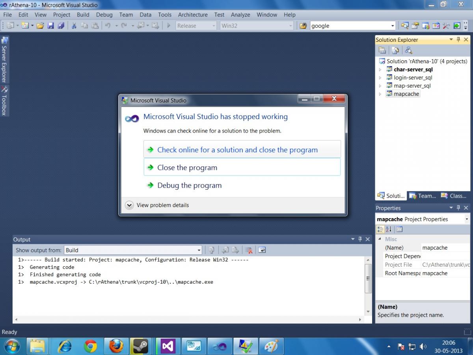
Task: Collapse the Misc category in Properties
Action: 380,239
